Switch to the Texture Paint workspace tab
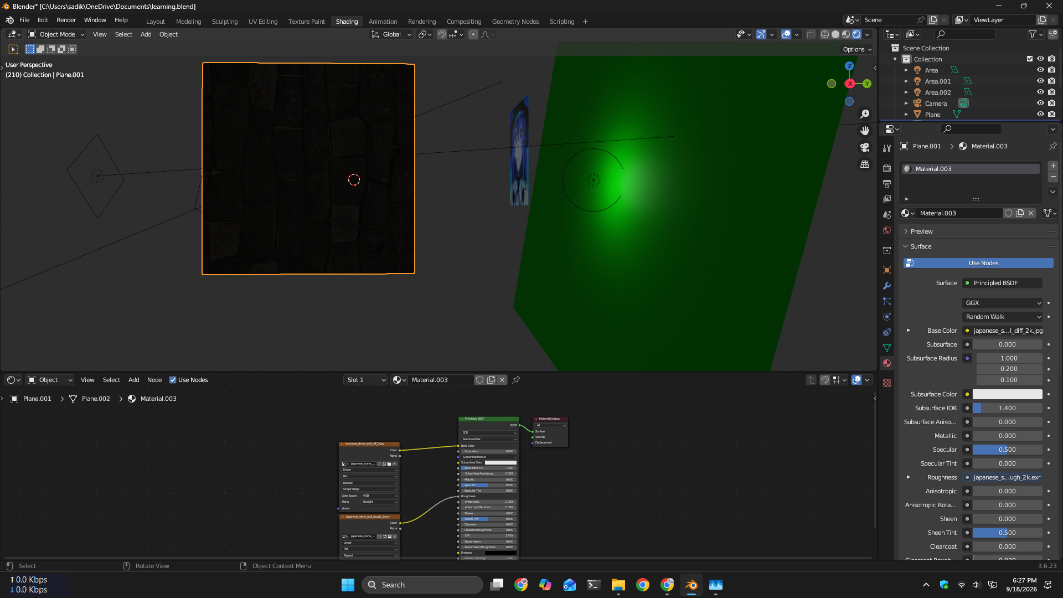The height and width of the screenshot is (598, 1063). click(x=306, y=22)
